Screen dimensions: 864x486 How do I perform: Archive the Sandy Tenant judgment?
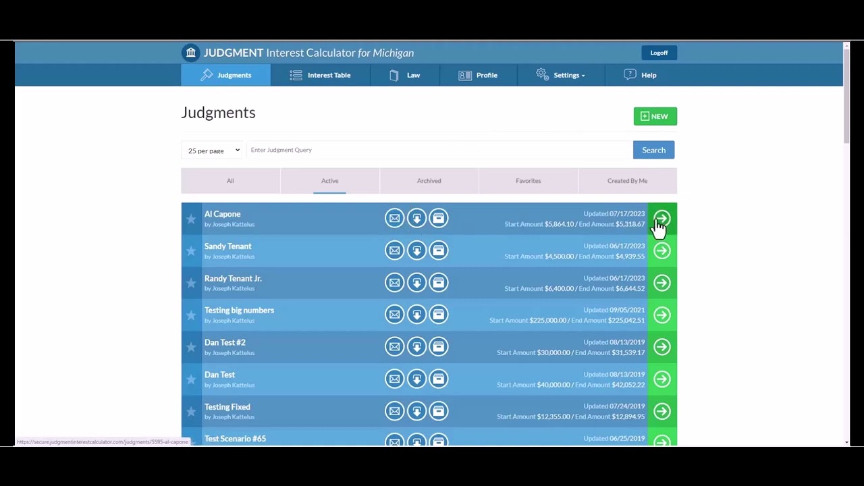pos(439,250)
